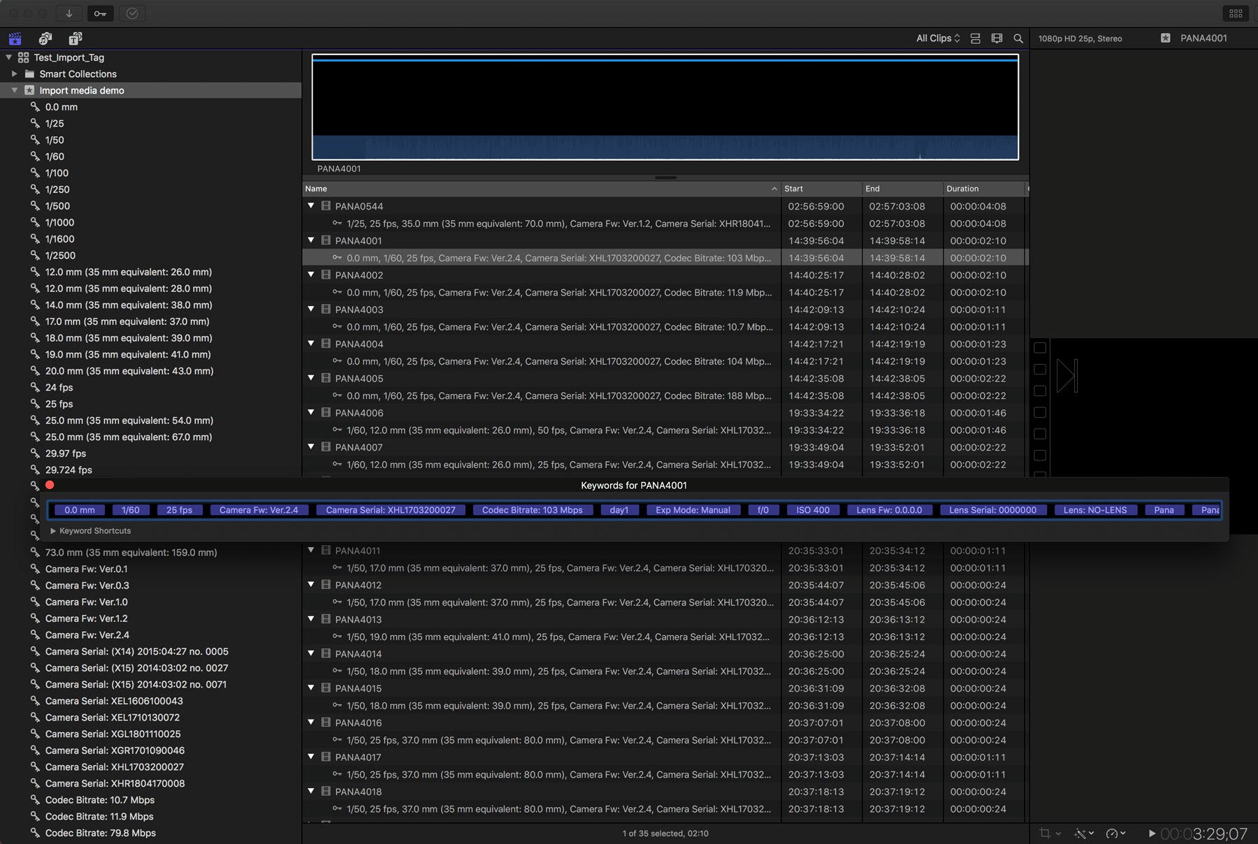This screenshot has width=1258, height=844.
Task: Click the day1 keyword token
Action: [x=619, y=510]
